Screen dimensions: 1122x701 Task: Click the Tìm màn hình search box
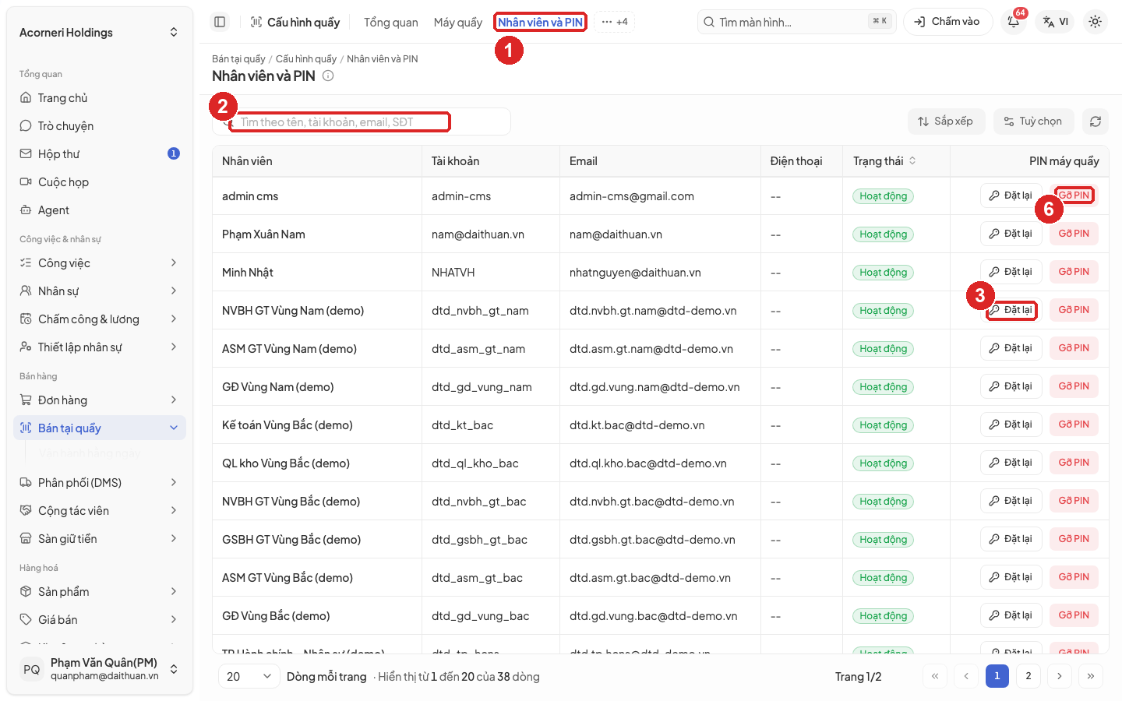point(796,22)
